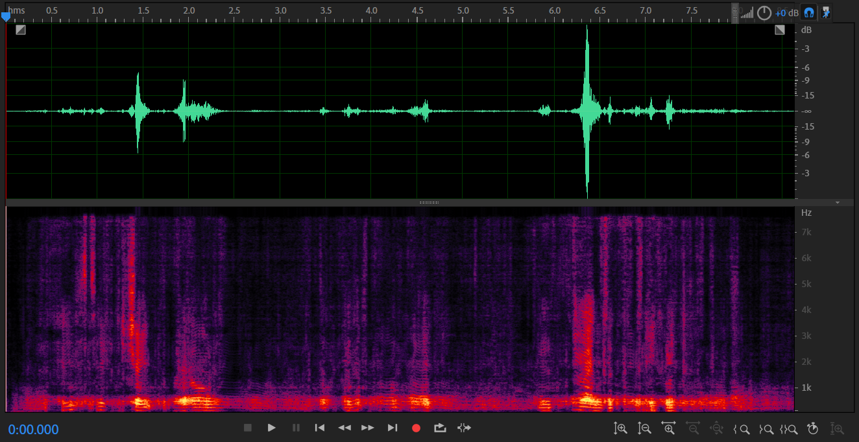
Task: Zoom in amplitude
Action: tap(621, 428)
